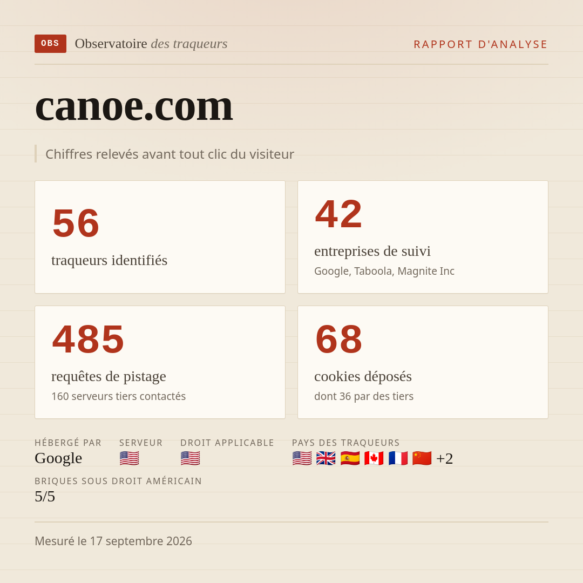583x583 pixels.
Task: Click the traqueurs identifiés label
Action: (109, 260)
